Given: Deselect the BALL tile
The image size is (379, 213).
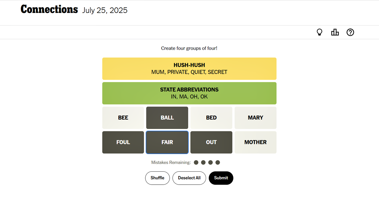Looking at the screenshot, I should point(167,117).
